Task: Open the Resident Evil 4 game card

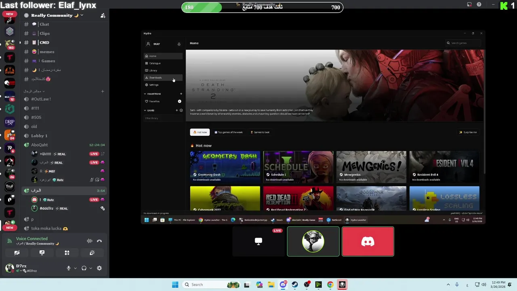Action: pyautogui.click(x=444, y=167)
